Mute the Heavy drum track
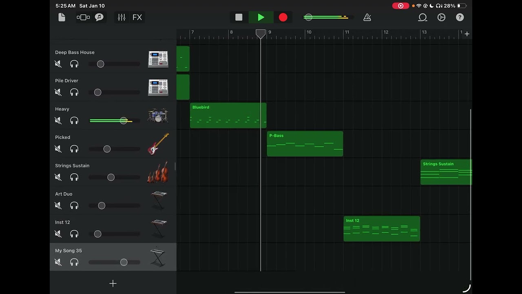522x294 pixels. pyautogui.click(x=58, y=120)
